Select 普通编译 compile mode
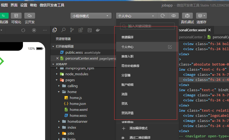 click(x=147, y=37)
